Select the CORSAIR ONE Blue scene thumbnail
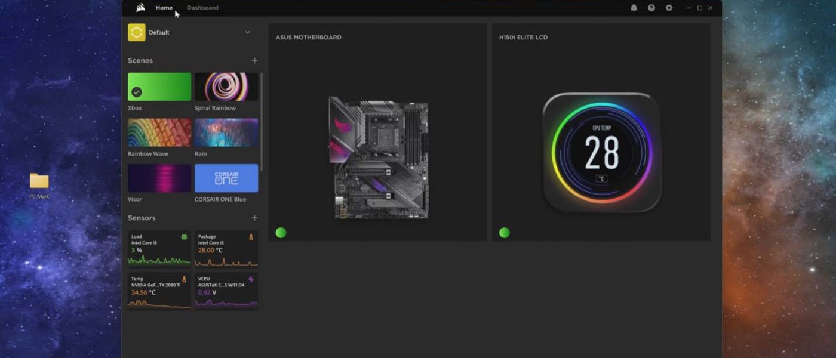 pyautogui.click(x=226, y=178)
